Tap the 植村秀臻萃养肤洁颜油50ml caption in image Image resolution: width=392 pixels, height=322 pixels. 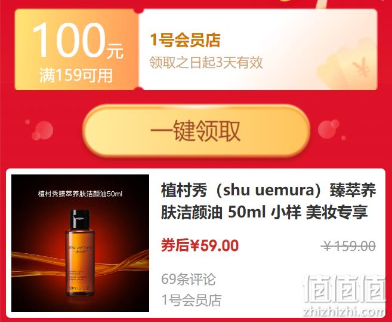click(x=81, y=194)
